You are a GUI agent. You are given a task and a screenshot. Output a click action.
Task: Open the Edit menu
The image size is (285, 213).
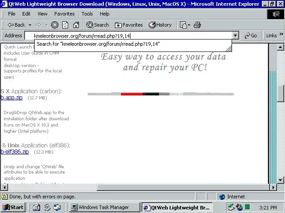coord(26,14)
